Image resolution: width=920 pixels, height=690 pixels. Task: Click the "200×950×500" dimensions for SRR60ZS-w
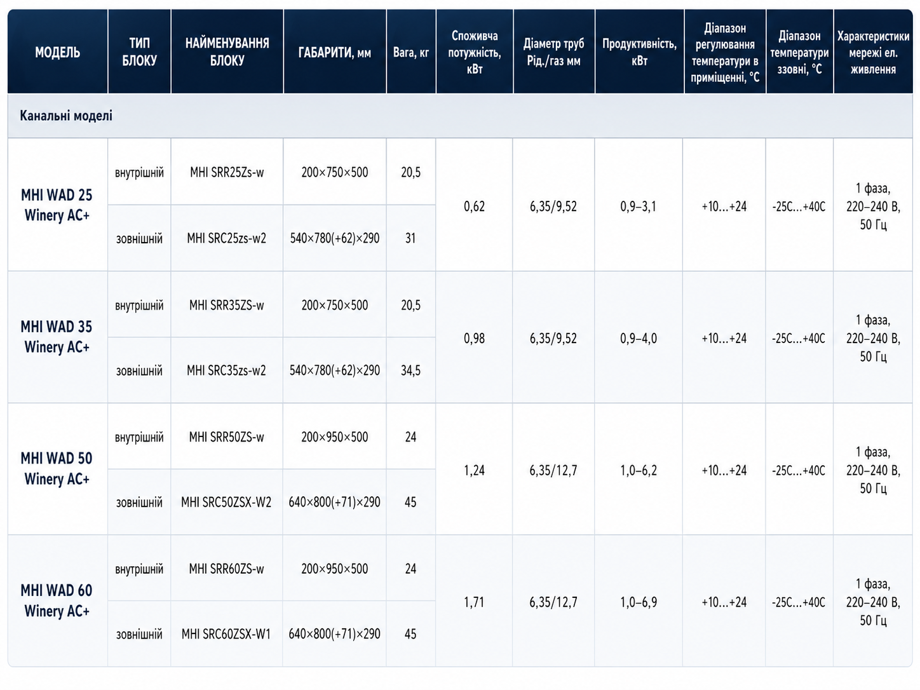(x=335, y=569)
